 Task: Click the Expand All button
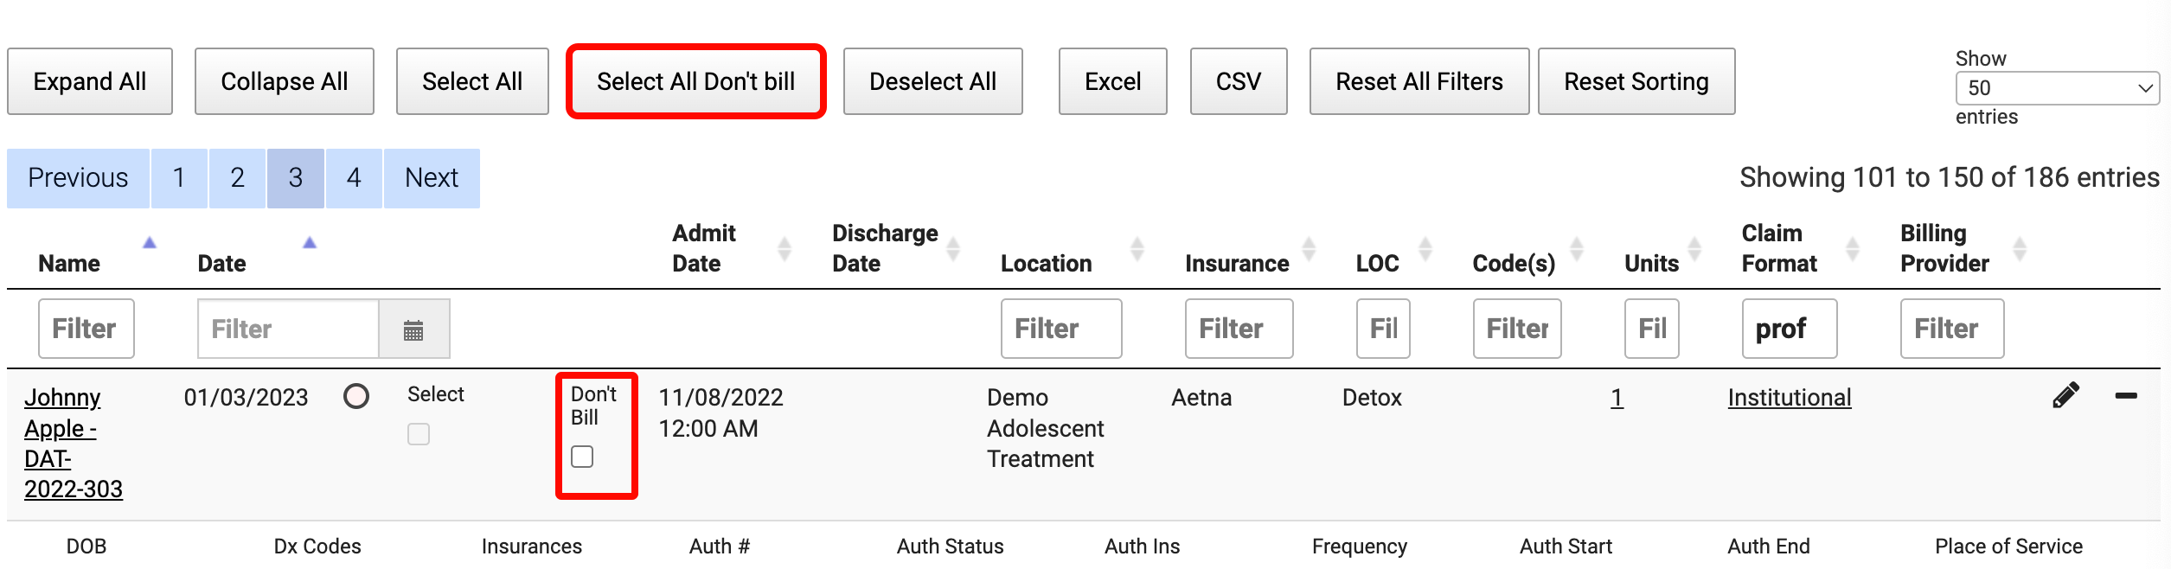(90, 81)
